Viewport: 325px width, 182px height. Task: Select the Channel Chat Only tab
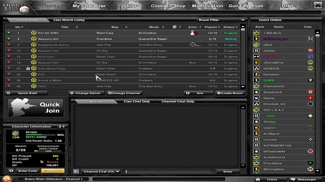click(178, 101)
